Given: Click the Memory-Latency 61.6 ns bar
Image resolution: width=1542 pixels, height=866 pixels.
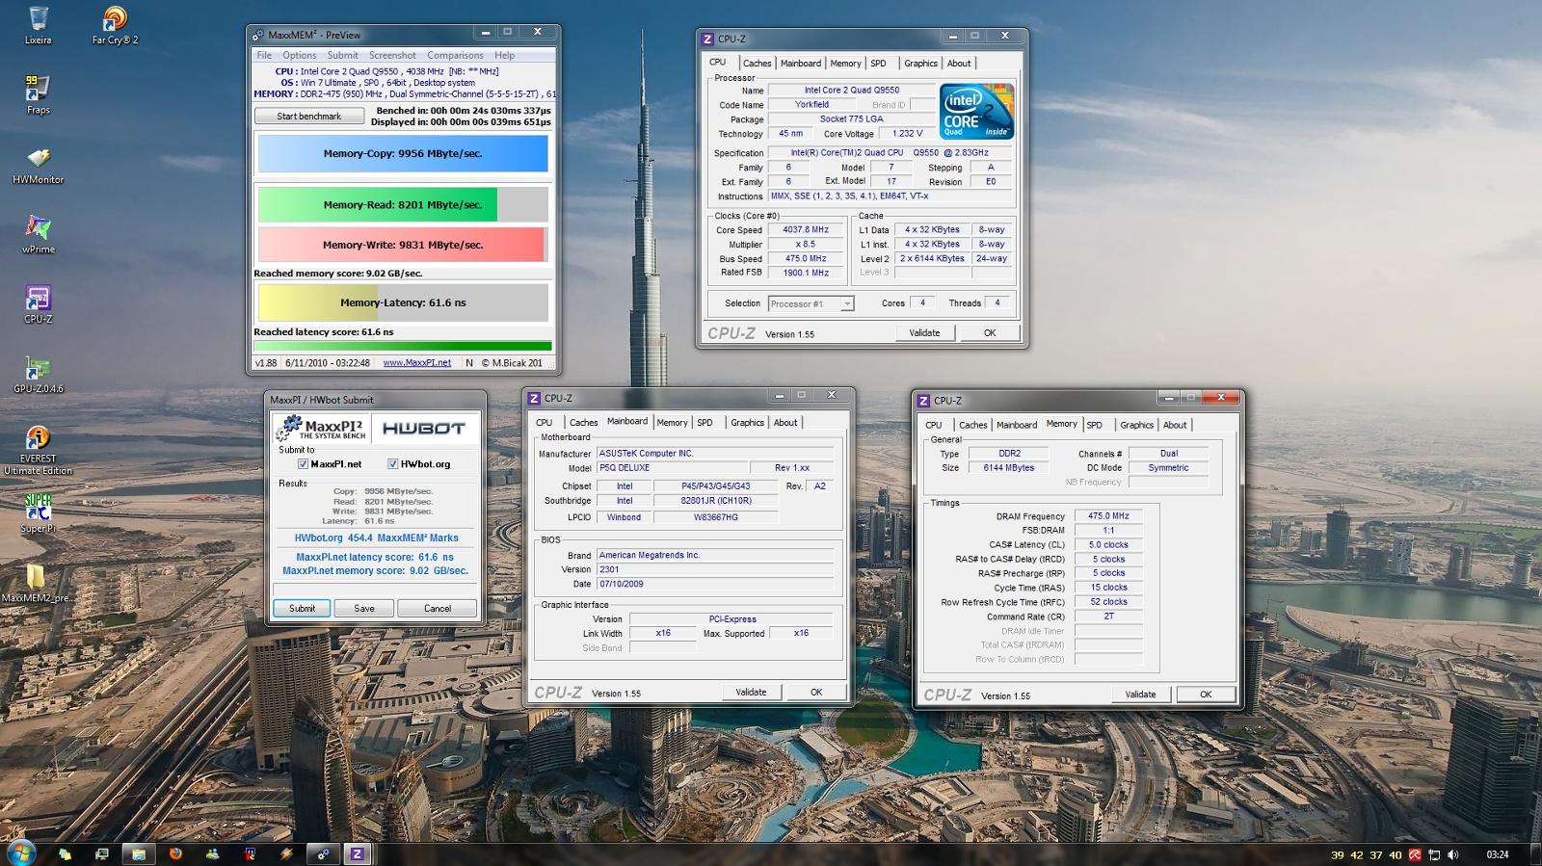Looking at the screenshot, I should (x=403, y=302).
